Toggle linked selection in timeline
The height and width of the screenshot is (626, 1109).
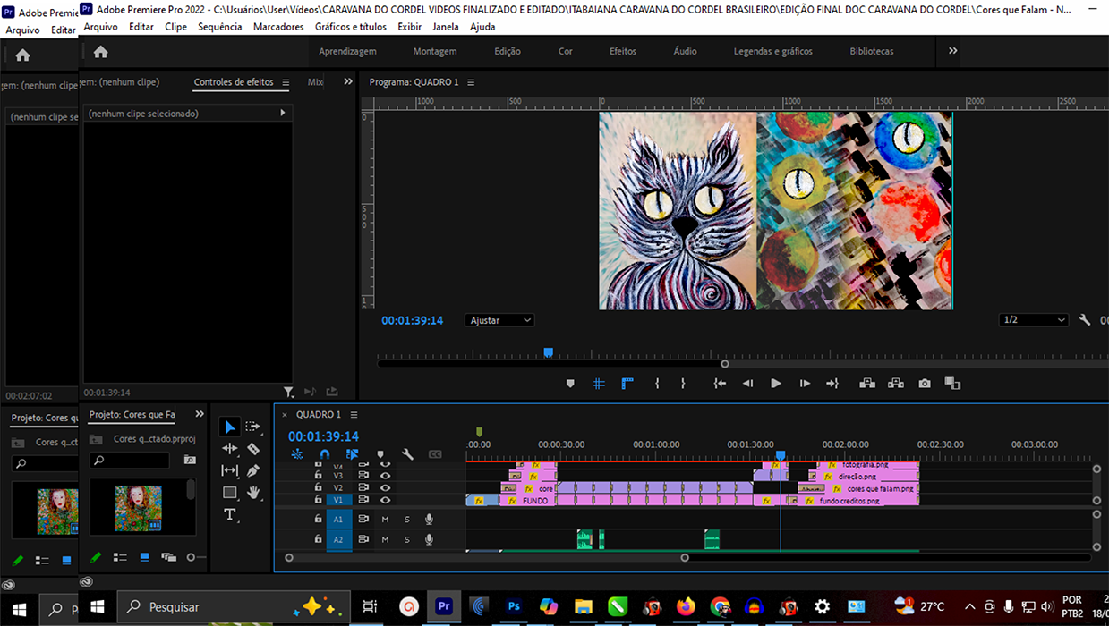pos(352,454)
